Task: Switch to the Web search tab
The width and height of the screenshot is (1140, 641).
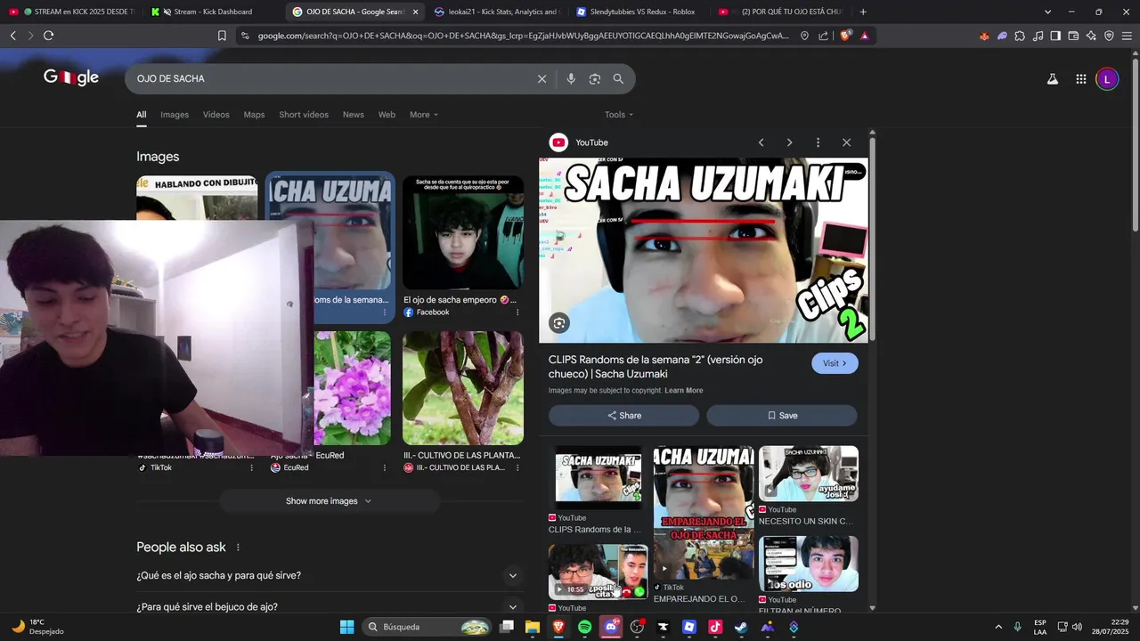Action: pyautogui.click(x=387, y=115)
